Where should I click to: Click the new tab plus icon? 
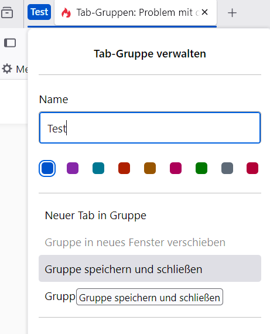point(232,13)
